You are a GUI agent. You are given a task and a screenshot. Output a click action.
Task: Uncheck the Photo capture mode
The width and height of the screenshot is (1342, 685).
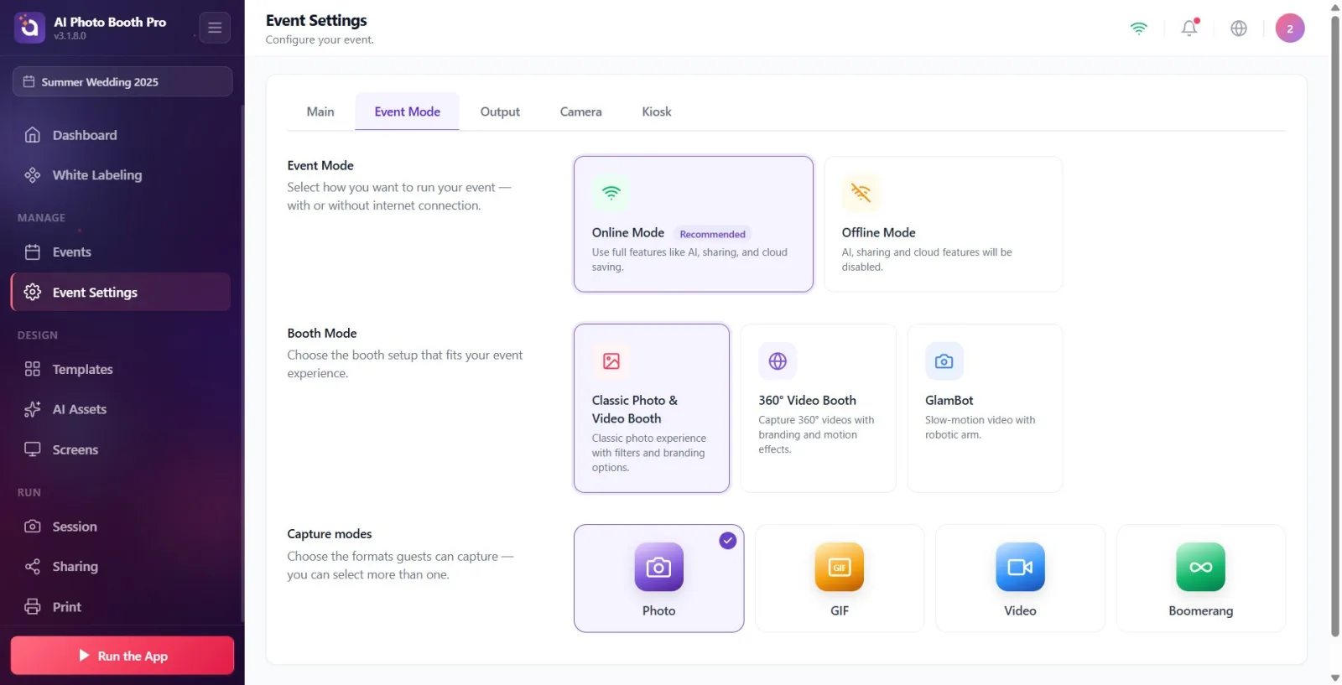click(658, 579)
